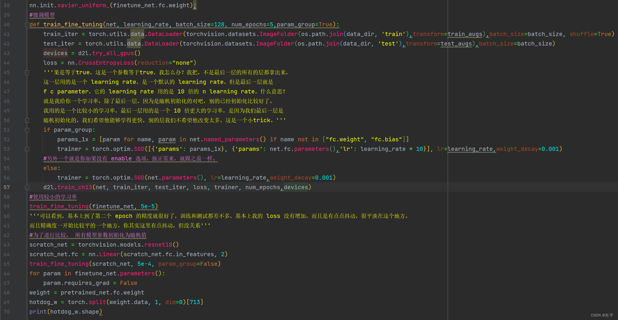Click 'CrossEntropyLoss' on line 44
618x320 pixels.
[x=106, y=63]
